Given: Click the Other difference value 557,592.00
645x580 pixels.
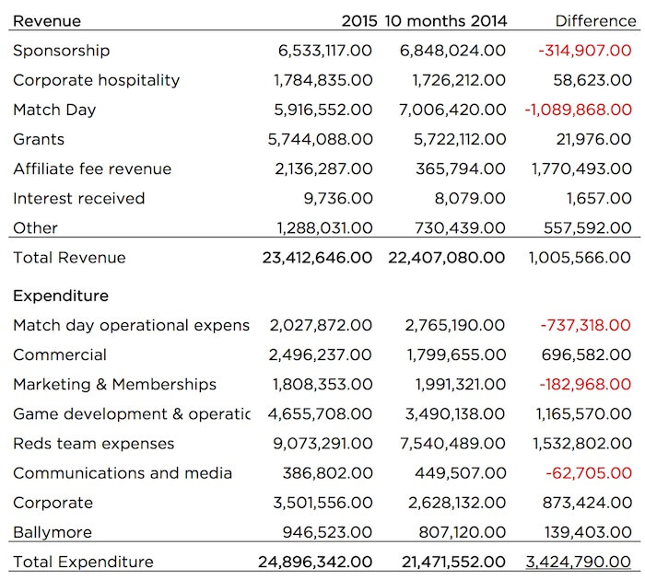Looking at the screenshot, I should (588, 227).
